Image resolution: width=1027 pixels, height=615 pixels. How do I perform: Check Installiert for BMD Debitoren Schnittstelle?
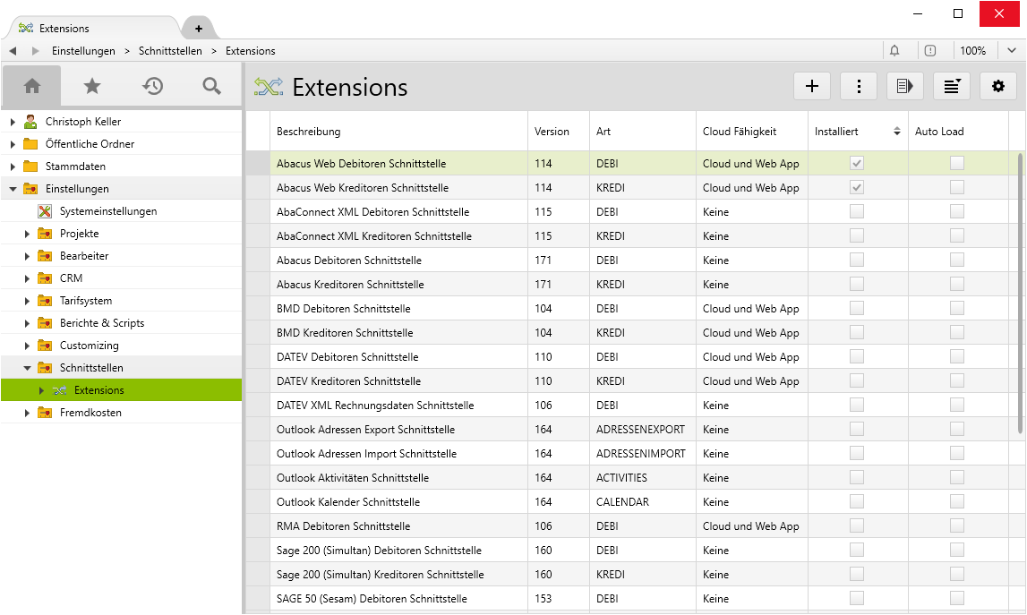[x=857, y=309]
